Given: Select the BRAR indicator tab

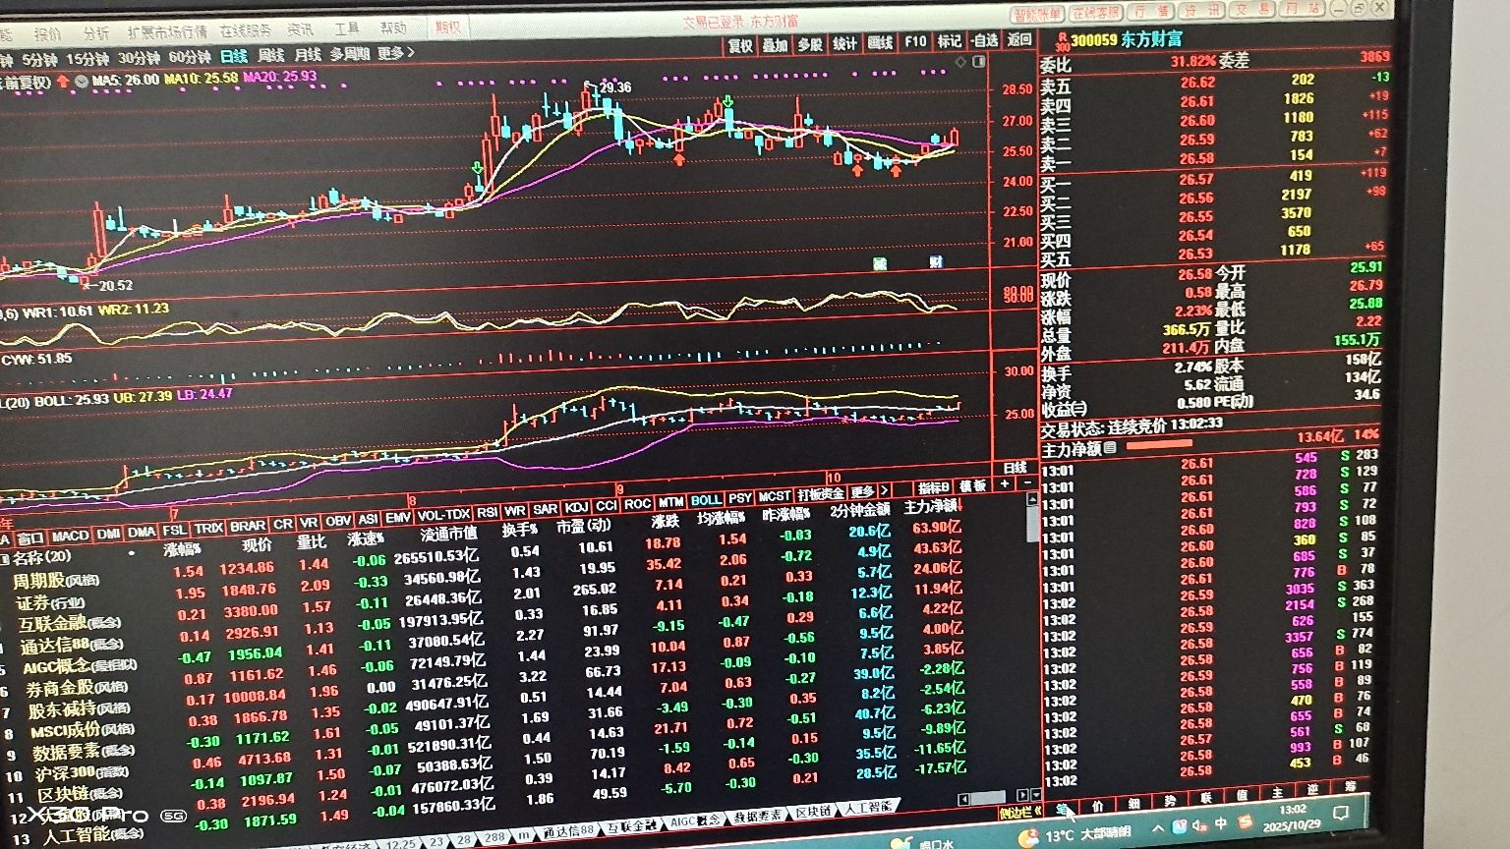Looking at the screenshot, I should point(248,527).
